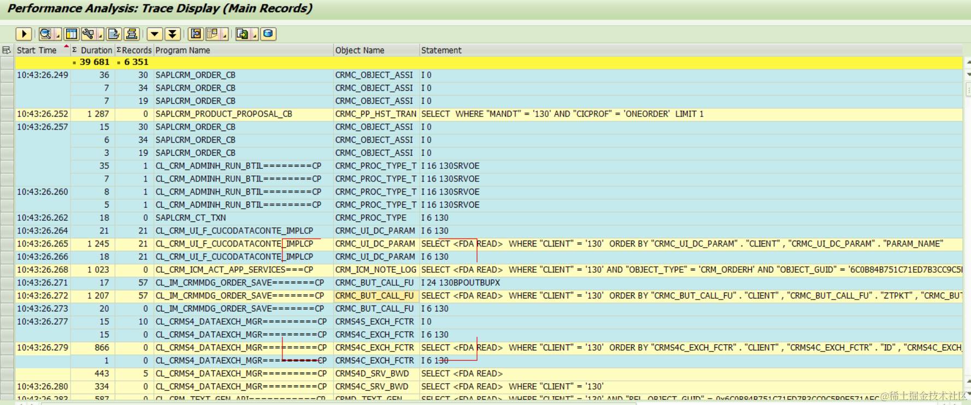971x405 pixels.
Task: Click CL_CRM_ICM_ACT_APP_SERVICES program name cell
Action: click(243, 270)
